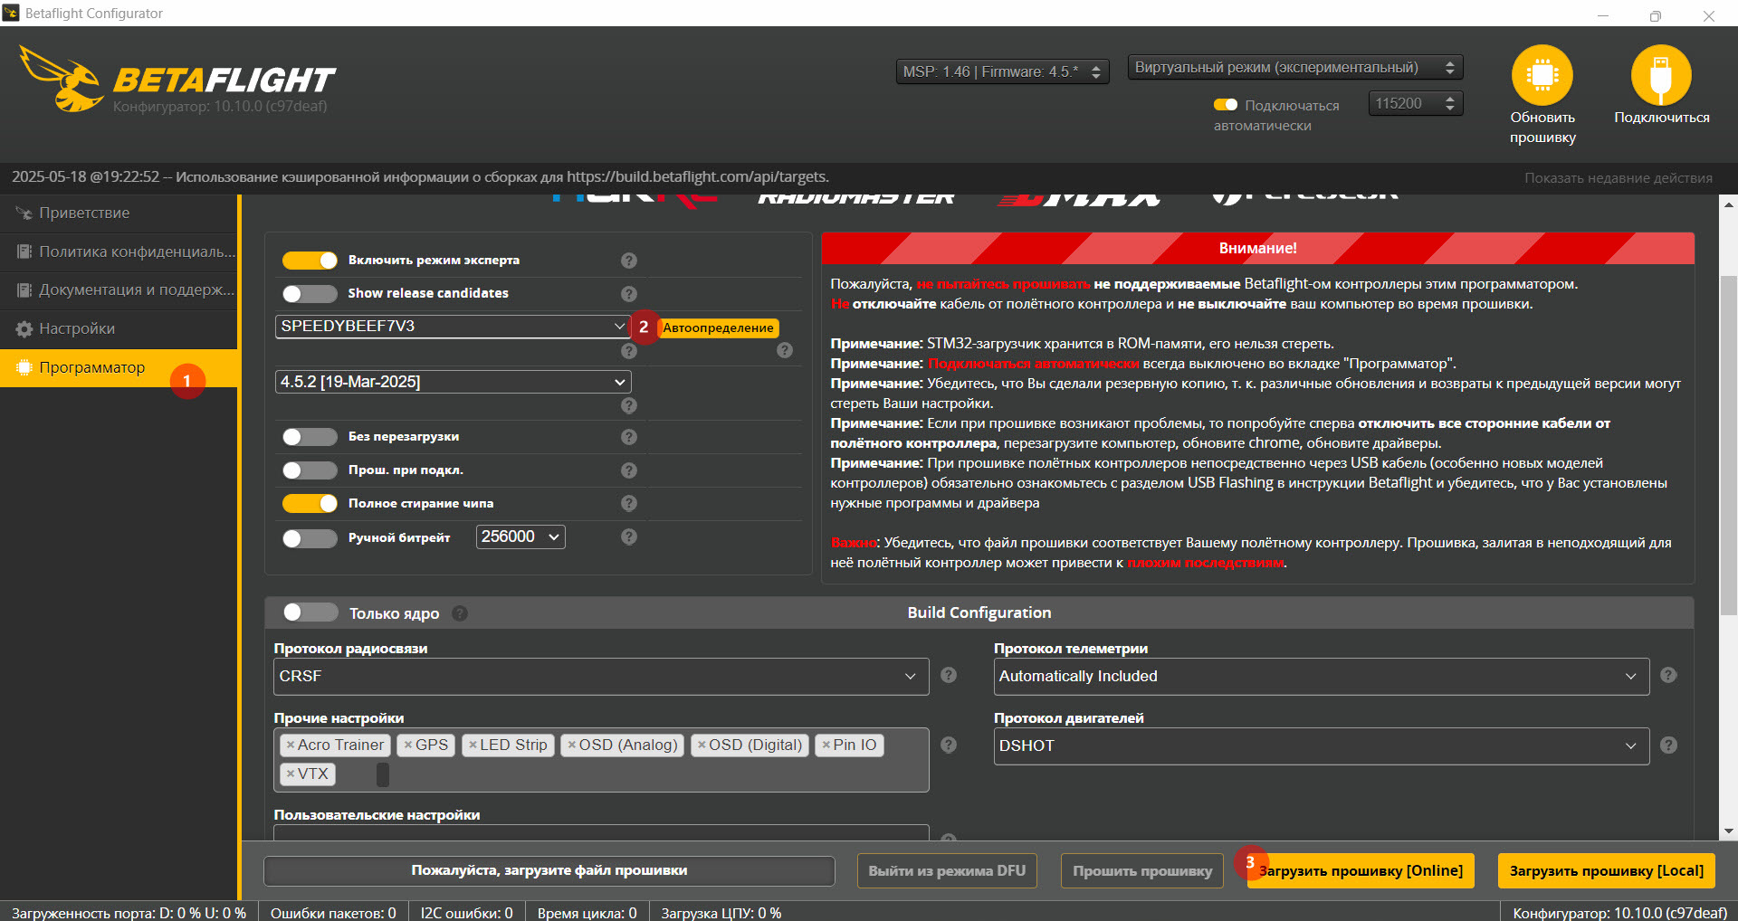Click help icon below board selector
Image resolution: width=1738 pixels, height=921 pixels.
629,350
